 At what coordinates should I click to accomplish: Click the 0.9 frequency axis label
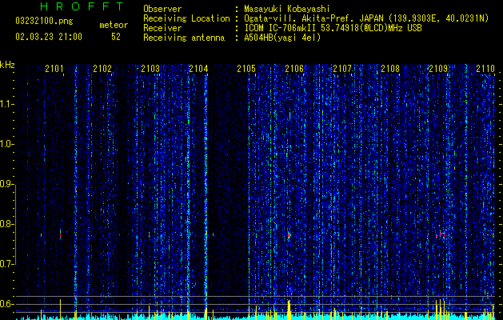click(x=6, y=184)
